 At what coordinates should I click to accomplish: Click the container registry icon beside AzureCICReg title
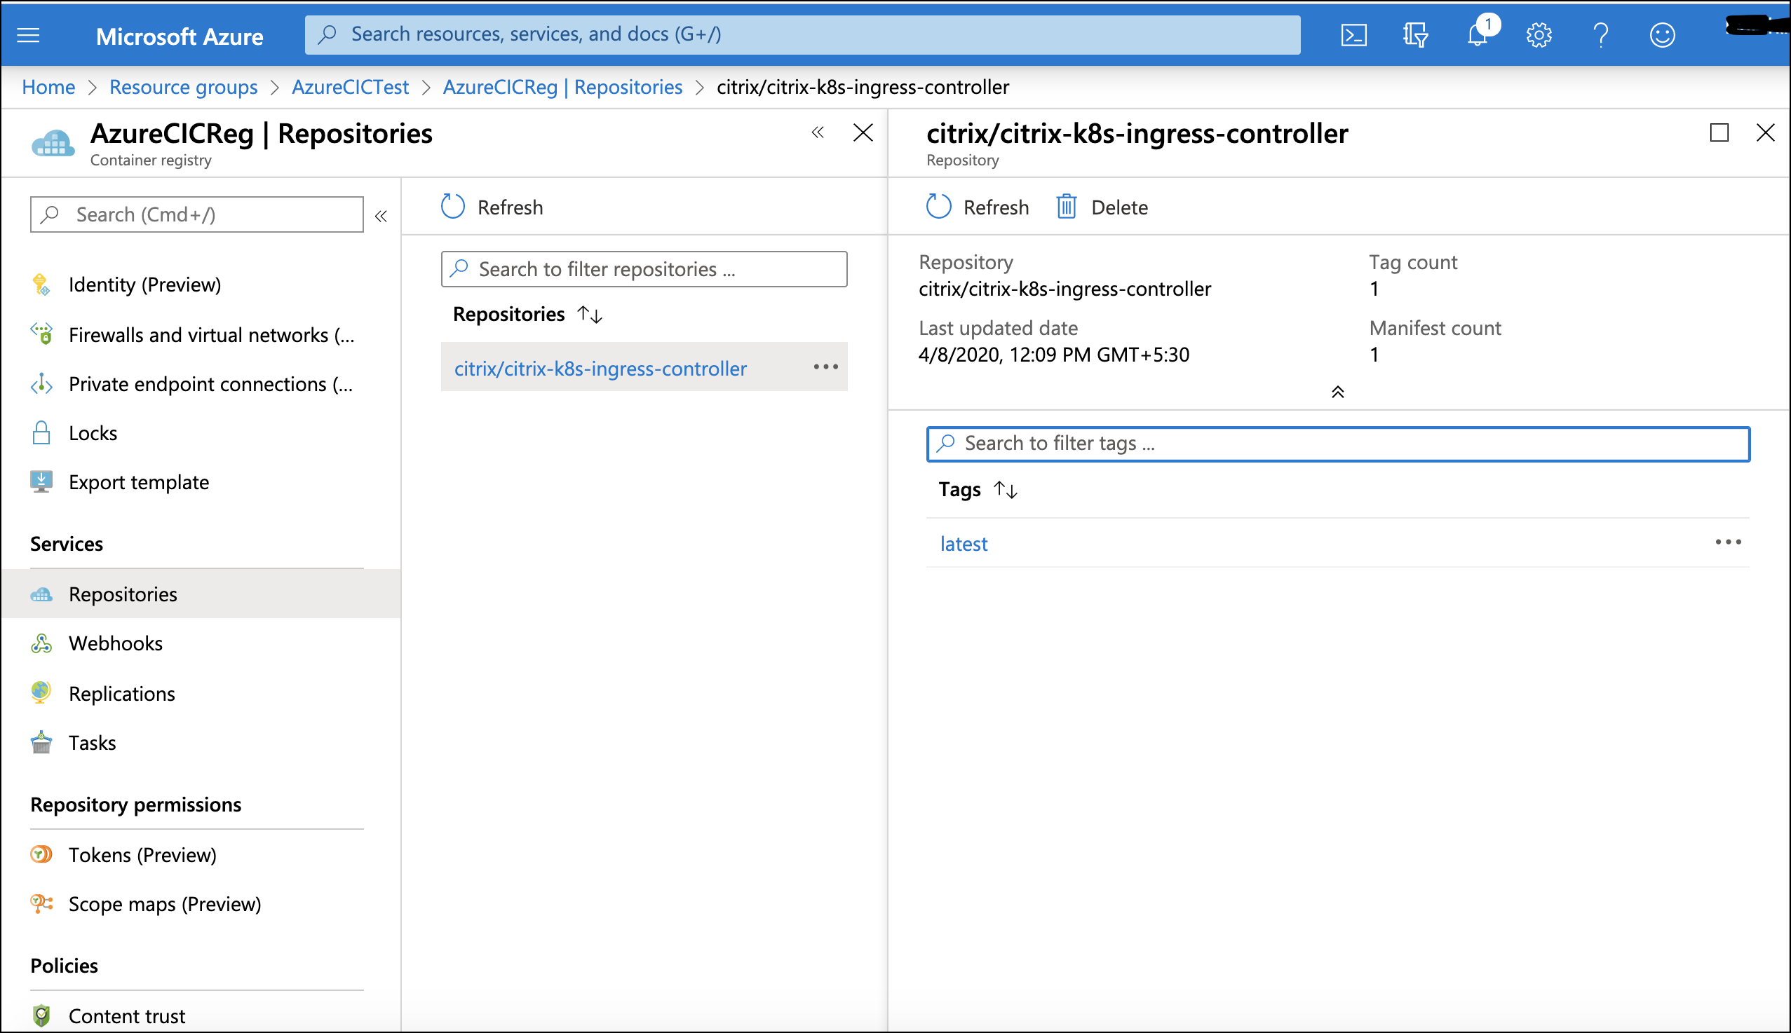pos(53,142)
